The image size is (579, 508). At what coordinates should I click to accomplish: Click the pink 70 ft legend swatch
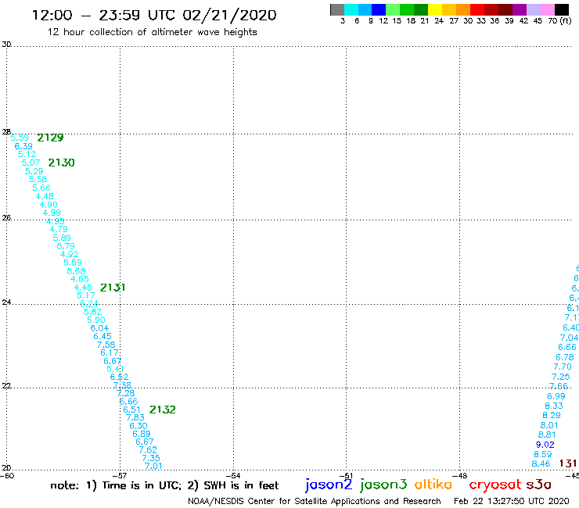[x=547, y=9]
